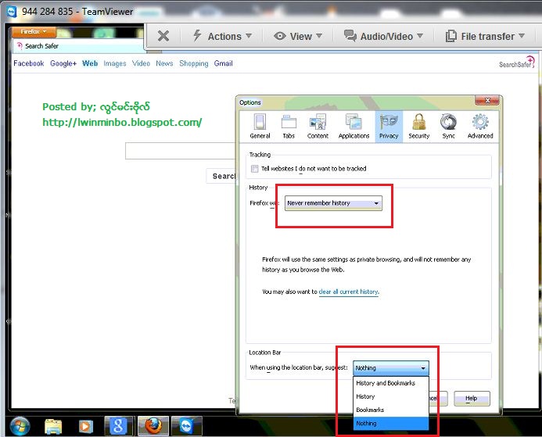
Task: Open the Images search link
Action: [115, 63]
